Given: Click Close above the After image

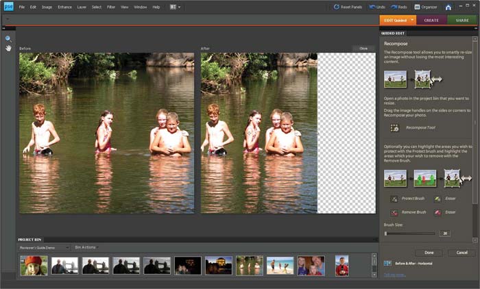Looking at the screenshot, I should click(363, 49).
